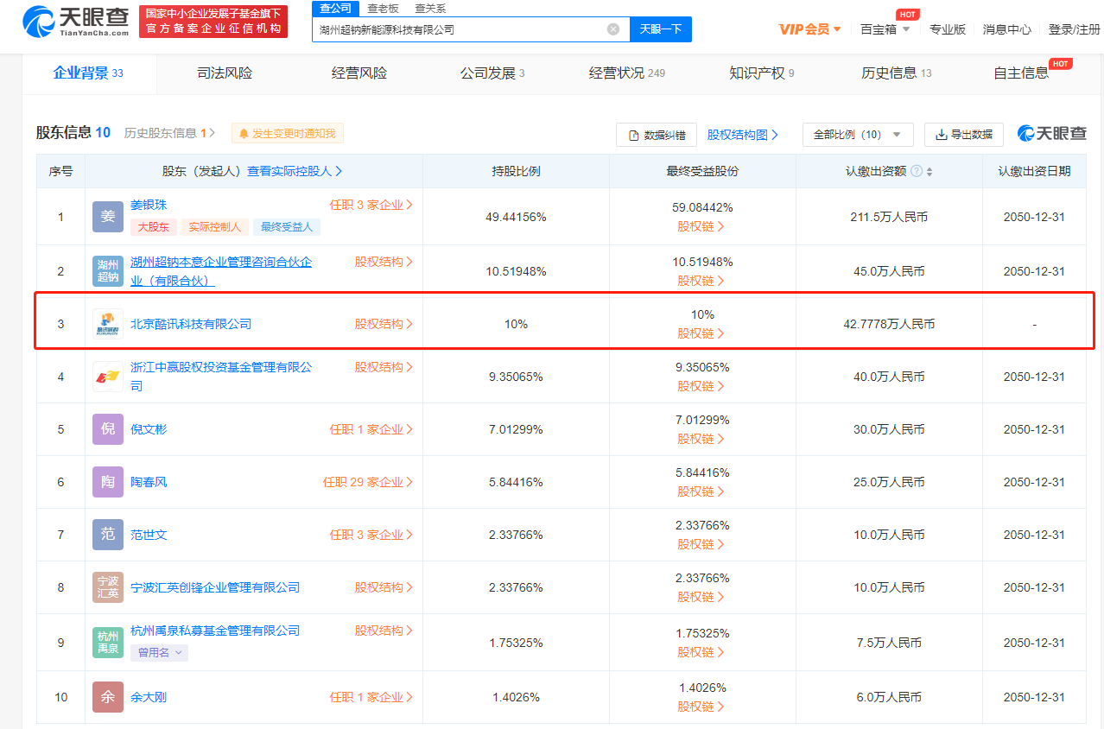Open 曾用名 dropdown under 杭州禹泉
Image resolution: width=1104 pixels, height=729 pixels.
click(x=159, y=653)
